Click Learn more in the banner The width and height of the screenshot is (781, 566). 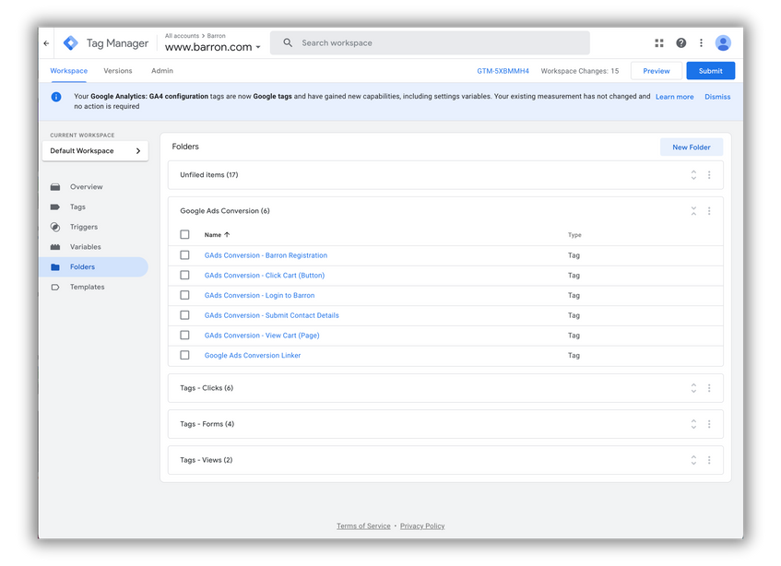click(x=674, y=97)
